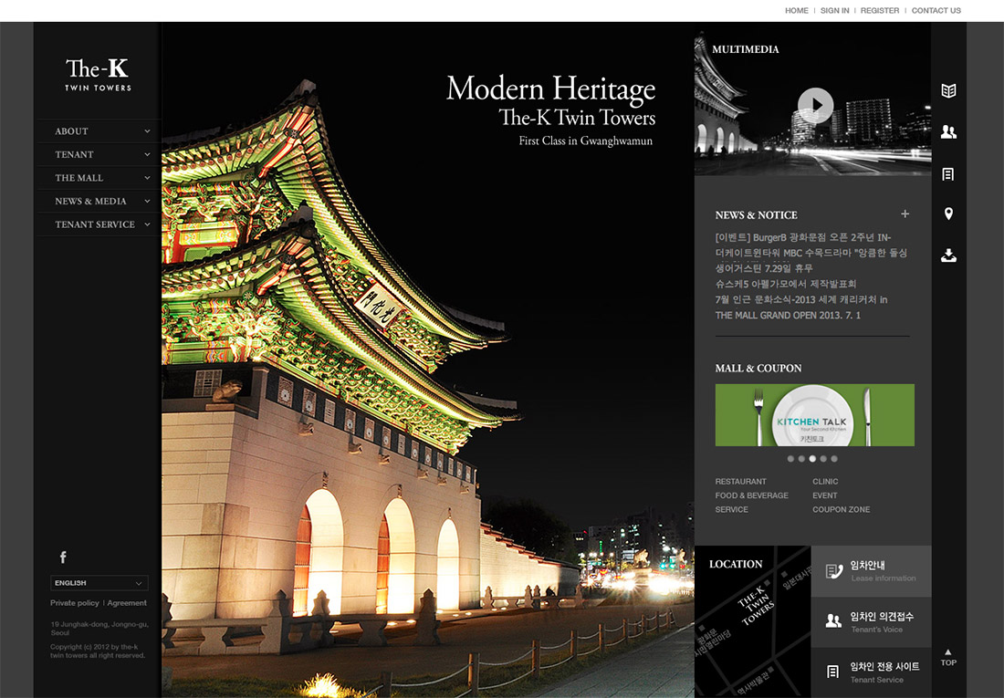Open the TENANT menu item

tap(74, 154)
